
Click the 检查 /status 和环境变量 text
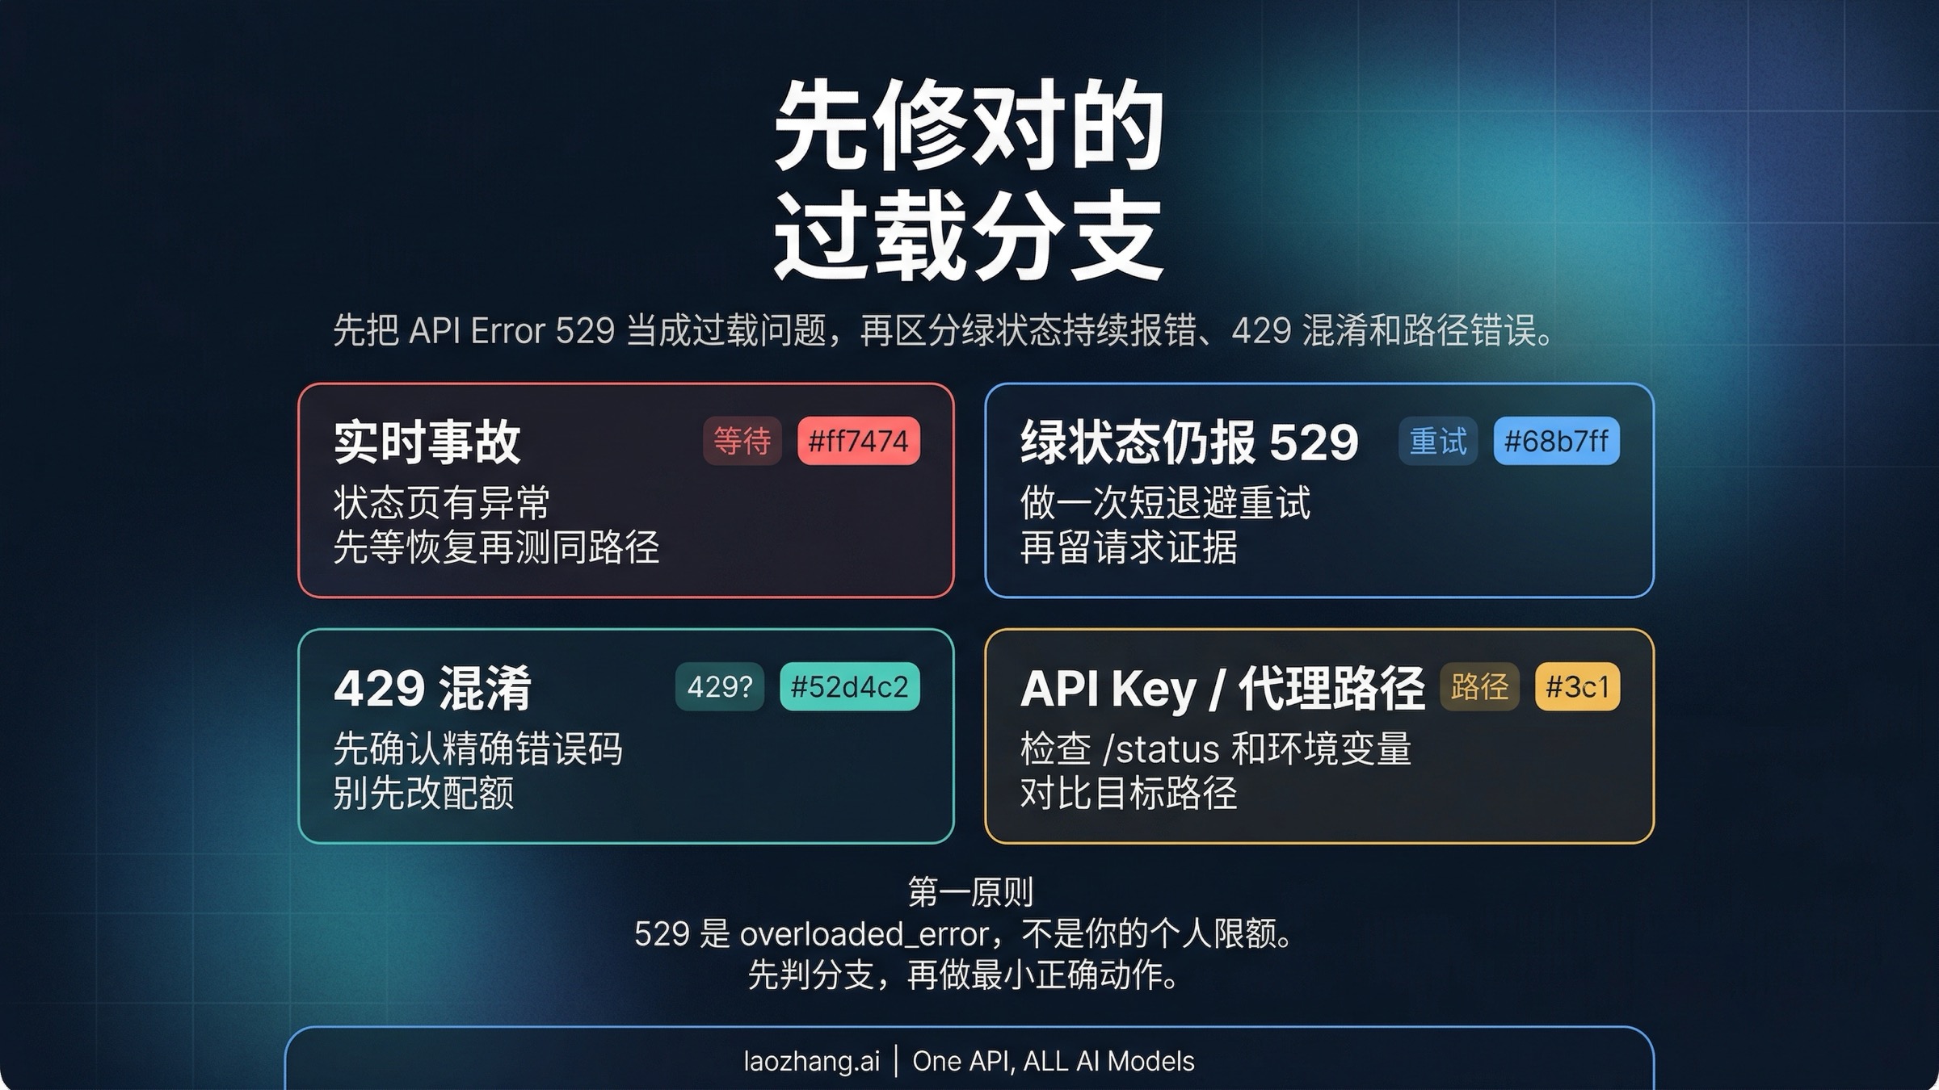1215,748
